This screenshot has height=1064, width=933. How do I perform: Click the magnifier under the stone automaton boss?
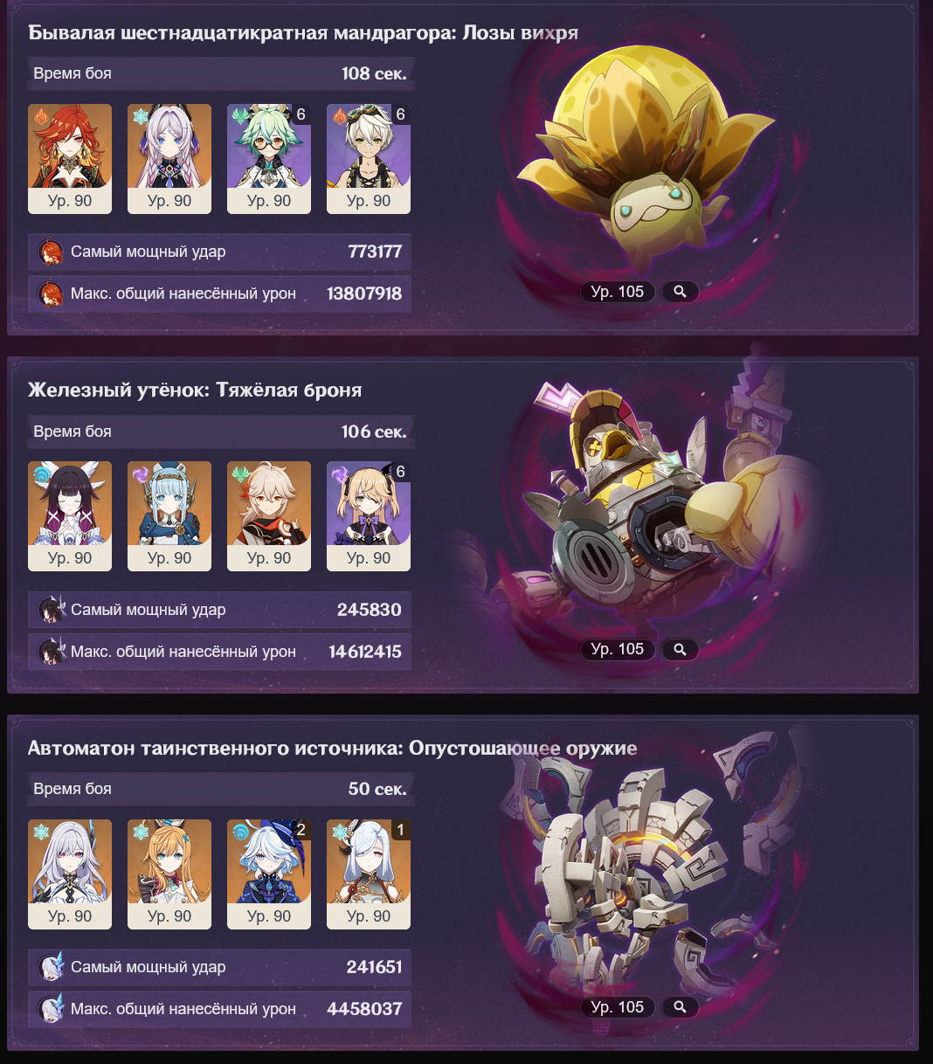pyautogui.click(x=680, y=1007)
